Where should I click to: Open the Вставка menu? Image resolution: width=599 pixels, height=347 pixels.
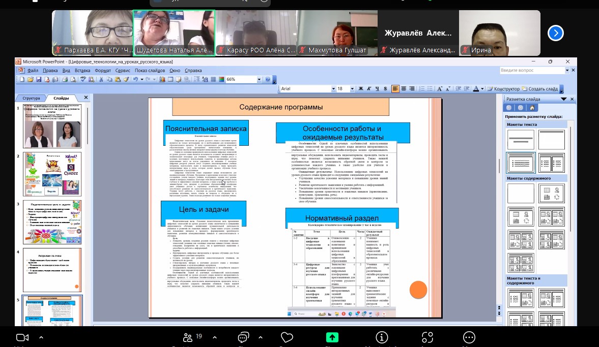[x=82, y=71]
